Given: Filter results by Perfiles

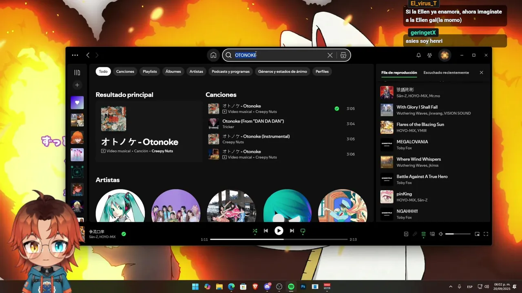Looking at the screenshot, I should point(322,72).
